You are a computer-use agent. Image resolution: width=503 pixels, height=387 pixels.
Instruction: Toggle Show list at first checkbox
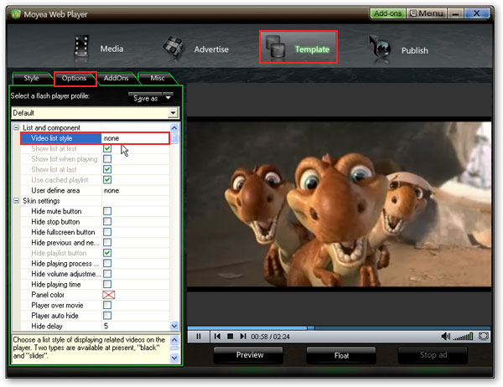click(107, 148)
